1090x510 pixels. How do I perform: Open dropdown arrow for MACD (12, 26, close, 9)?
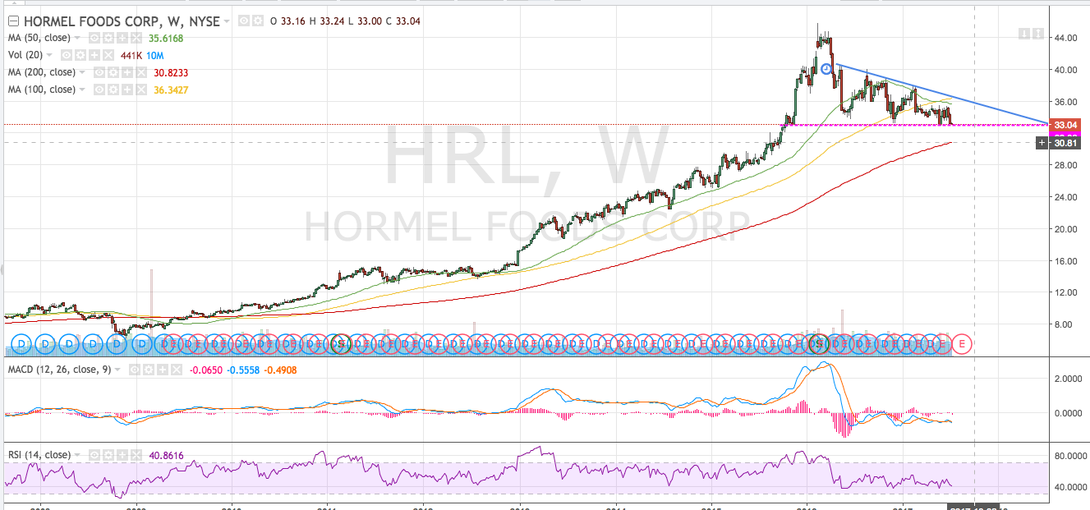point(118,370)
